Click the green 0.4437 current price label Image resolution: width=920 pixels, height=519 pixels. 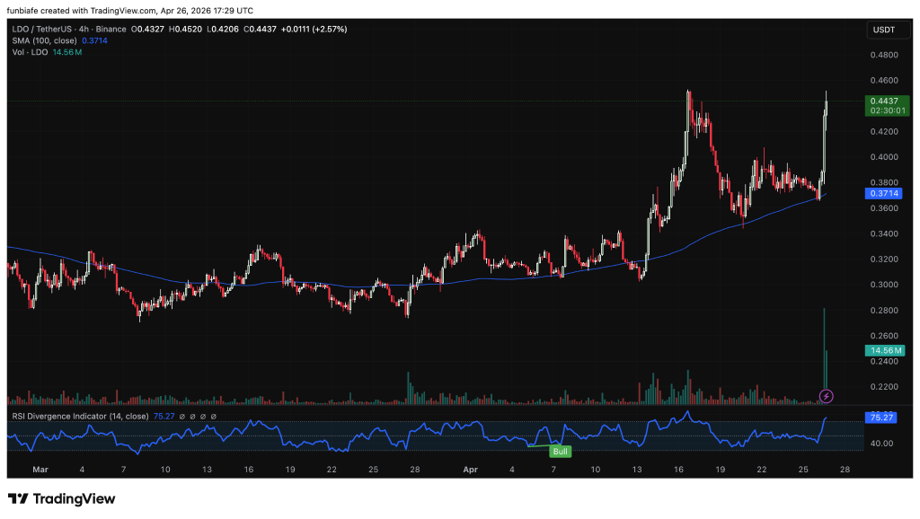(x=881, y=101)
